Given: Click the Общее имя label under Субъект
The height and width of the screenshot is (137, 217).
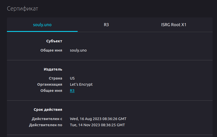Looking at the screenshot, I should (51, 50).
